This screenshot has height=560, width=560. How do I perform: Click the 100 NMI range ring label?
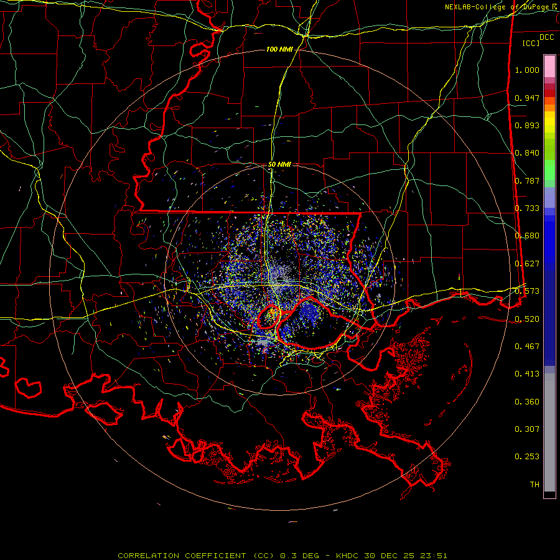point(279,49)
